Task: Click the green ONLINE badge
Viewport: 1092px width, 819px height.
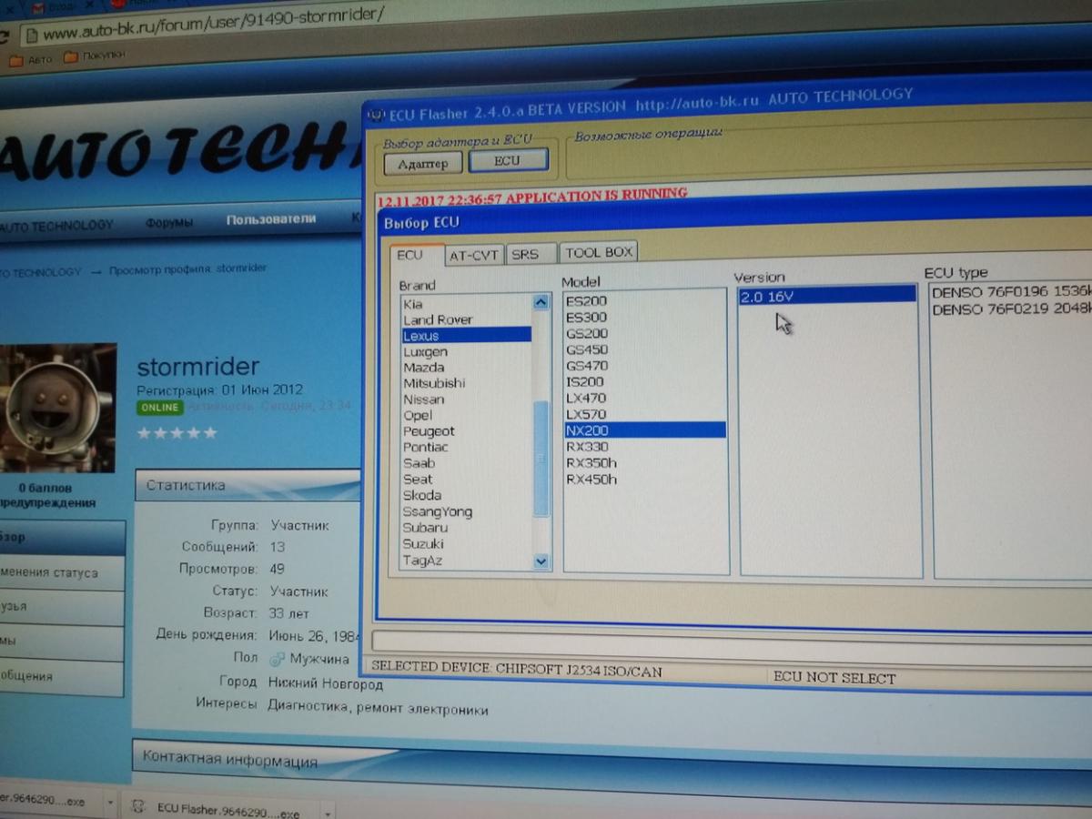Action: tap(159, 408)
